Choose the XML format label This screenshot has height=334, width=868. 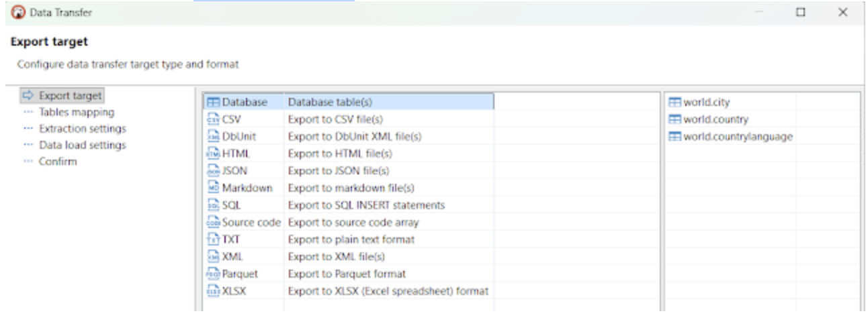pos(232,257)
